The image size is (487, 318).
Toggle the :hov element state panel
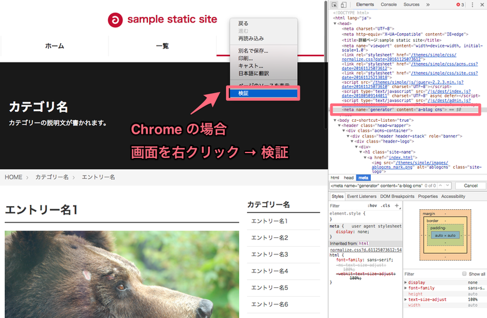coord(373,205)
